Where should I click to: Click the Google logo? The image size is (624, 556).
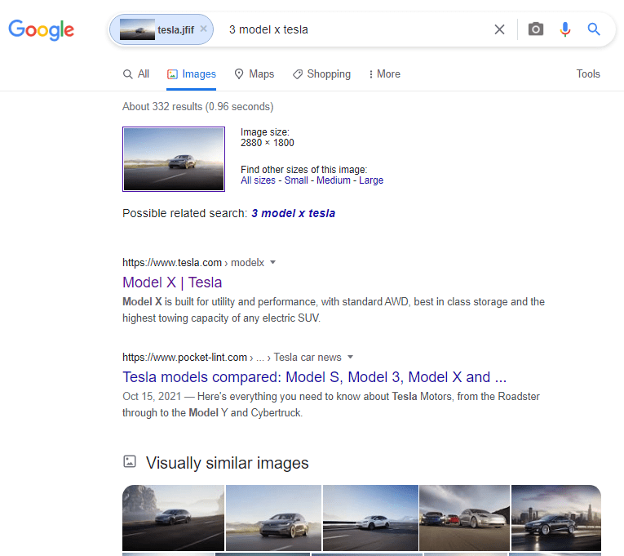42,30
